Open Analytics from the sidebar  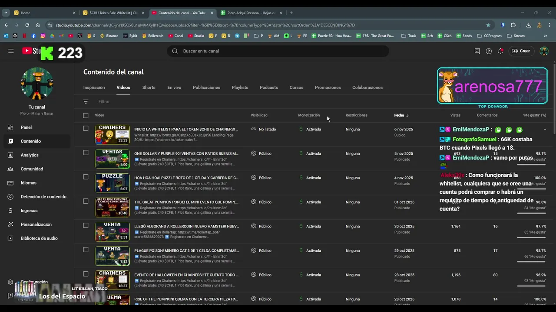point(30,155)
